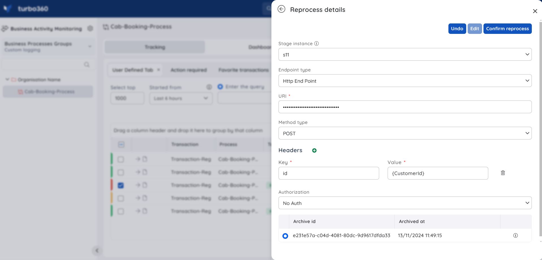Click archived date 13/11/2024 11:49:15
The height and width of the screenshot is (260, 542).
pos(420,235)
